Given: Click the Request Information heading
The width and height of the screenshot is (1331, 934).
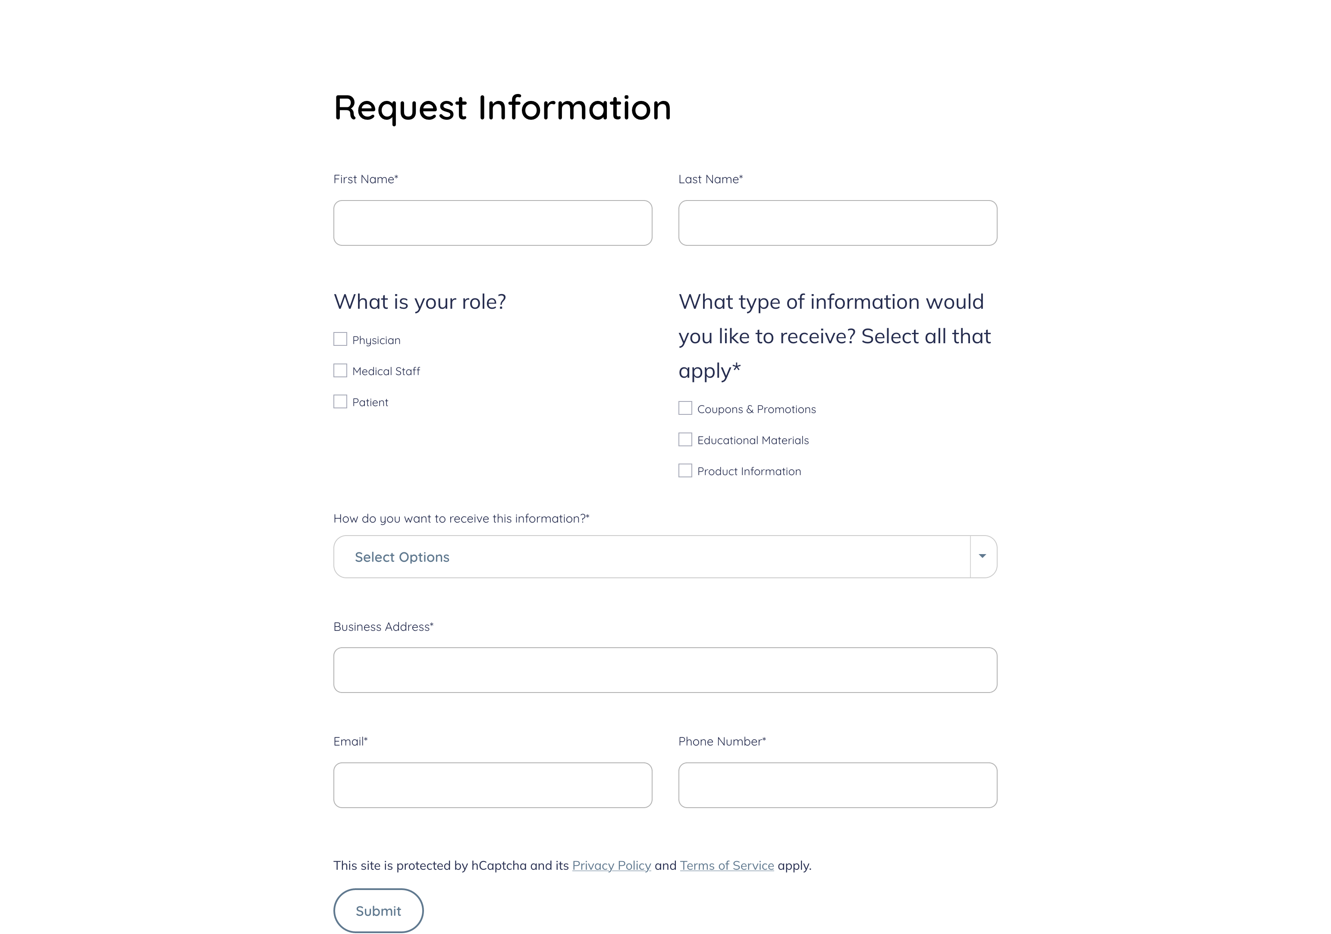Looking at the screenshot, I should tap(502, 108).
